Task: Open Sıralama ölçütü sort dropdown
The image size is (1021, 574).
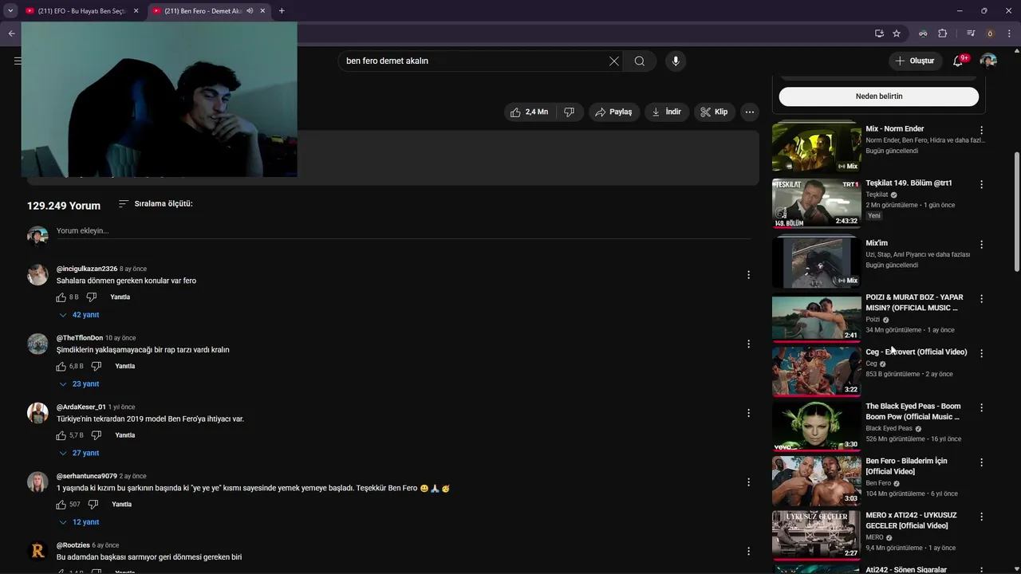Action: pyautogui.click(x=156, y=204)
